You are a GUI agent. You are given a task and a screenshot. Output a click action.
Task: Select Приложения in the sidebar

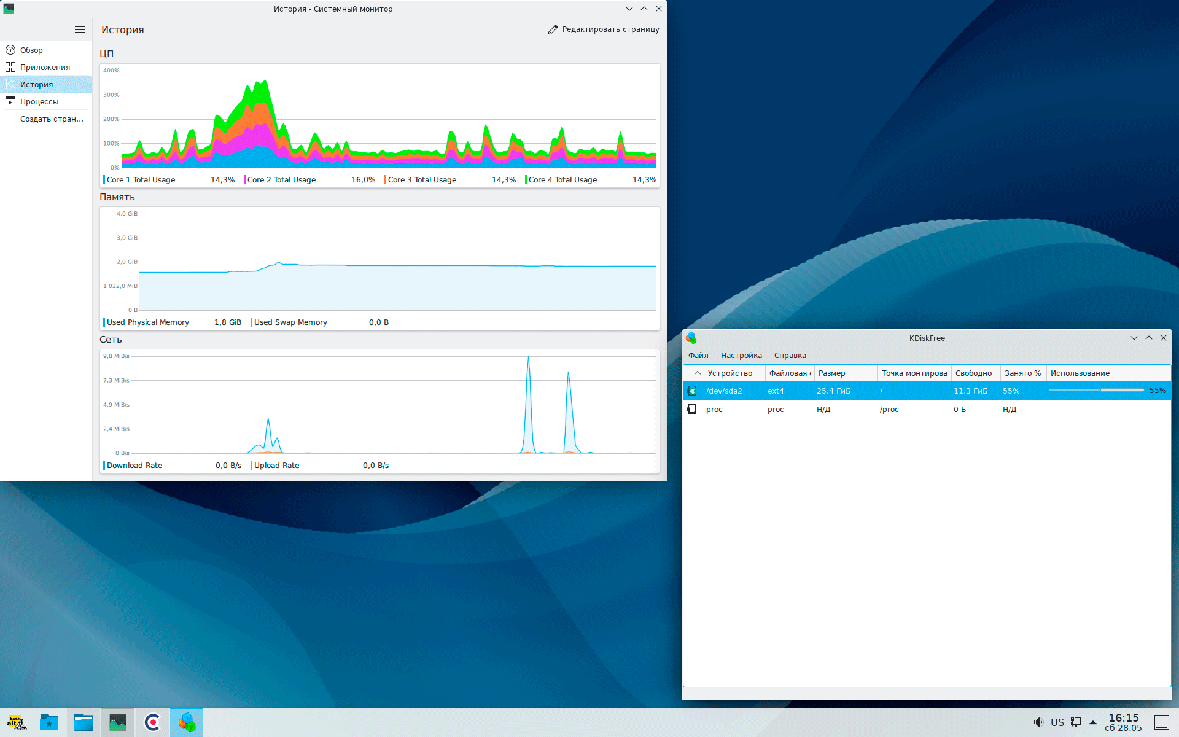[x=44, y=68]
